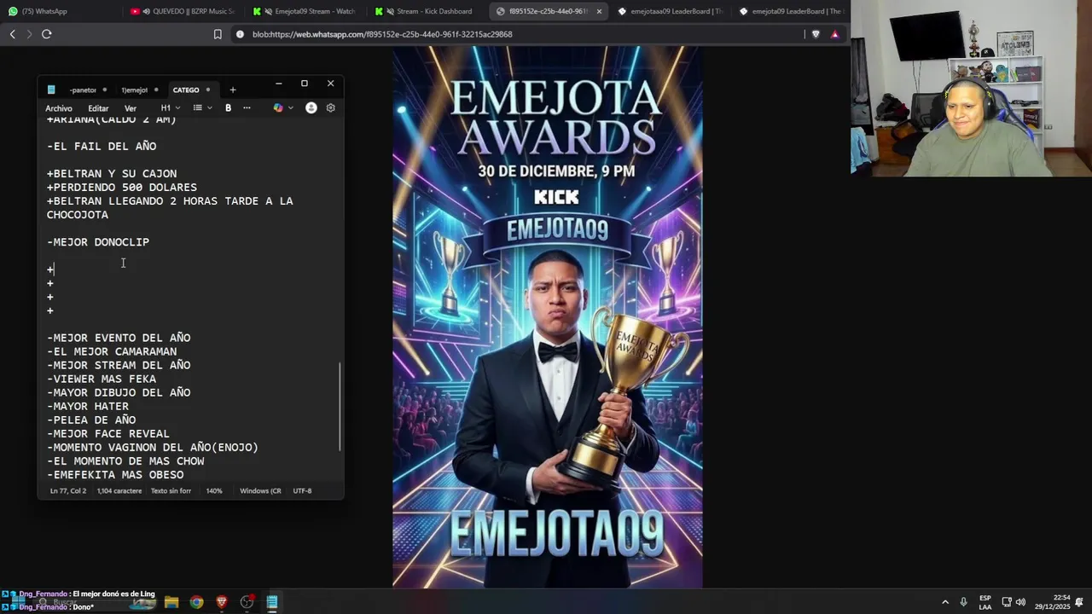Click the line -MEJOR FACE REVEAL

click(108, 433)
